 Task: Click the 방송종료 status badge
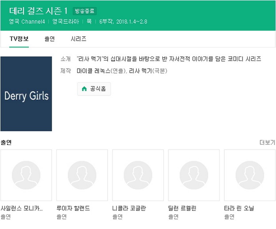84,11
